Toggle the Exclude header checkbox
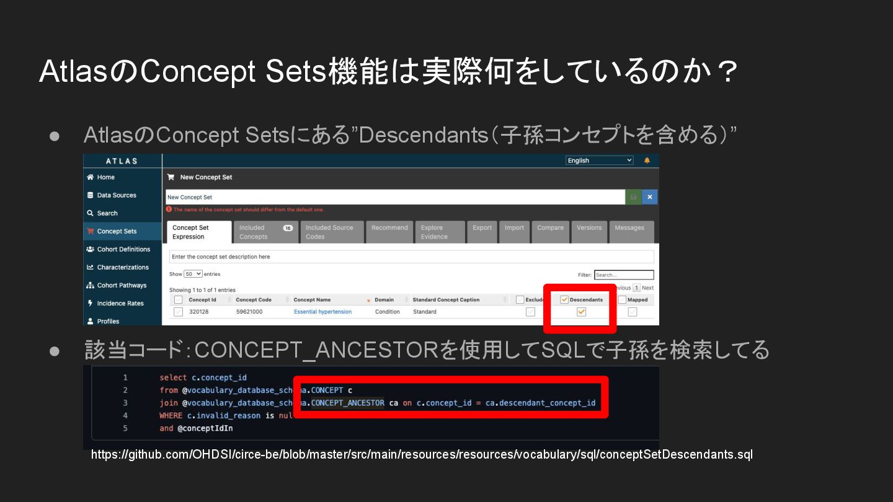 [x=520, y=300]
